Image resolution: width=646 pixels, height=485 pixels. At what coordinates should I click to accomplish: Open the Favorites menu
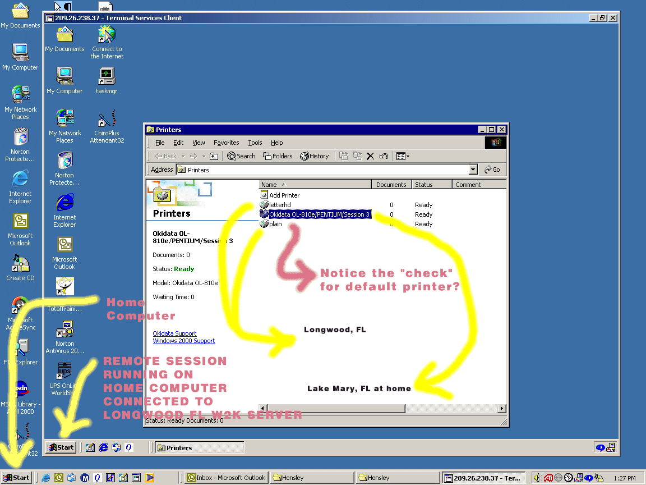click(x=226, y=143)
